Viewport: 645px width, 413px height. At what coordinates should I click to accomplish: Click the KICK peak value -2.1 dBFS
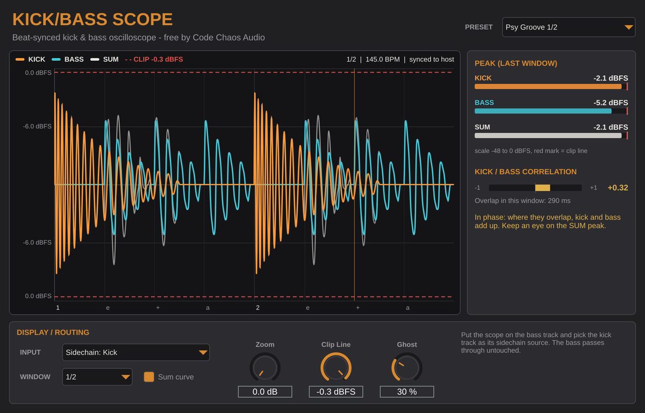click(611, 78)
